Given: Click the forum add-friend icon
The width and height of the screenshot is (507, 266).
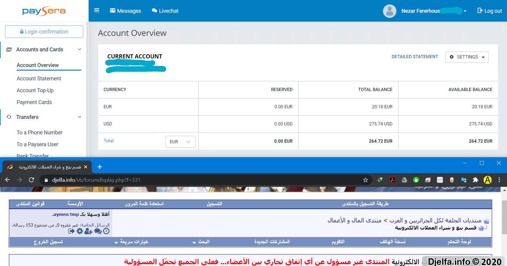Looking at the screenshot, I should [89, 231].
